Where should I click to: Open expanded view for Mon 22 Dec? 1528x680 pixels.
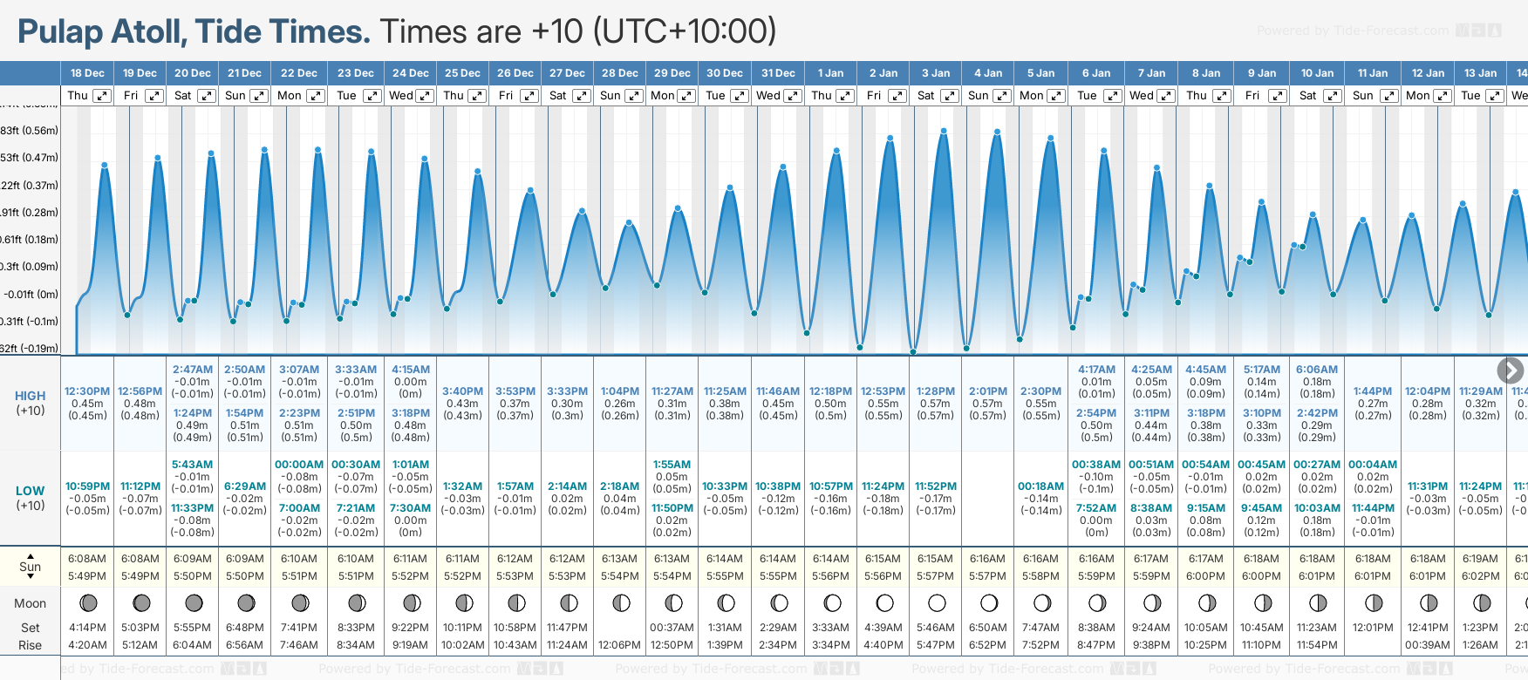tap(316, 96)
